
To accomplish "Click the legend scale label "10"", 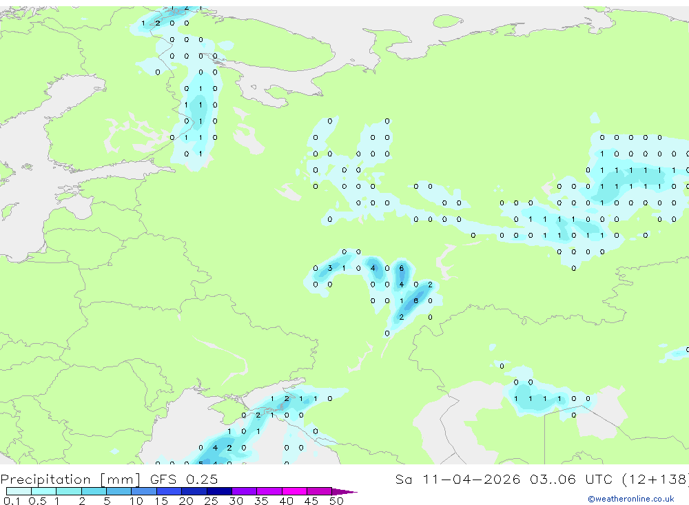I will point(136,501).
